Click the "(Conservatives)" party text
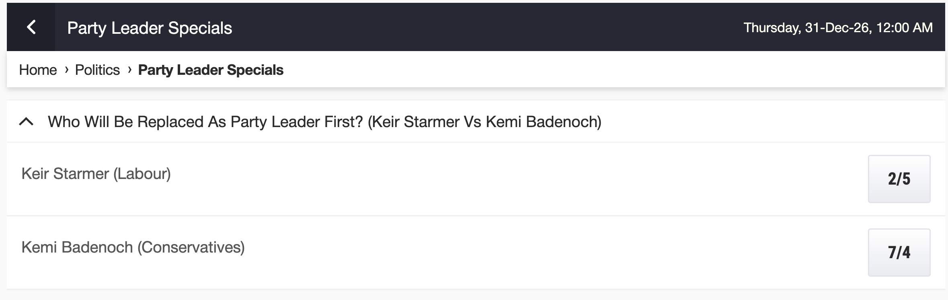 point(191,247)
